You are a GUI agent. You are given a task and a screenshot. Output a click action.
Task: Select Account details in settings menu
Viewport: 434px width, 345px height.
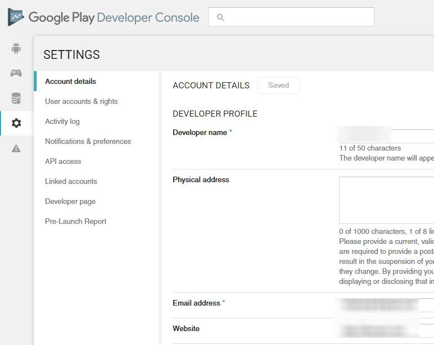pyautogui.click(x=70, y=81)
